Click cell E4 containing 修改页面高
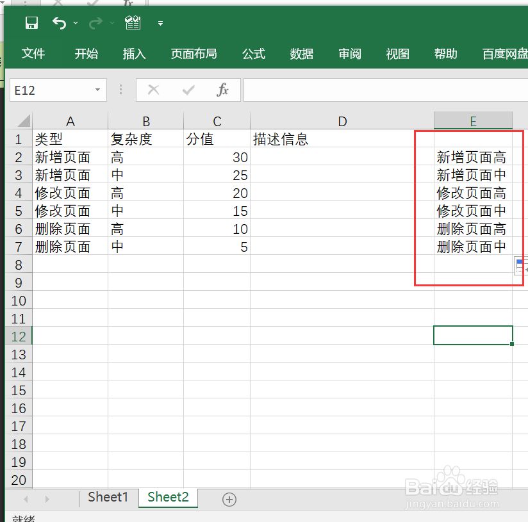The width and height of the screenshot is (528, 522). click(473, 193)
